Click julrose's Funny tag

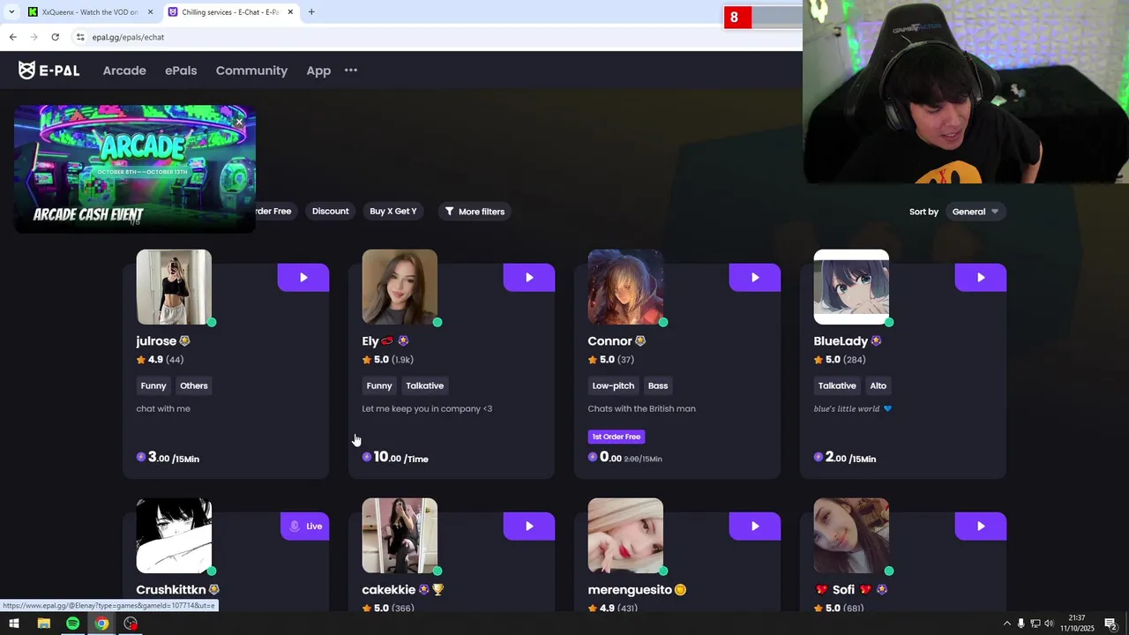coord(153,385)
